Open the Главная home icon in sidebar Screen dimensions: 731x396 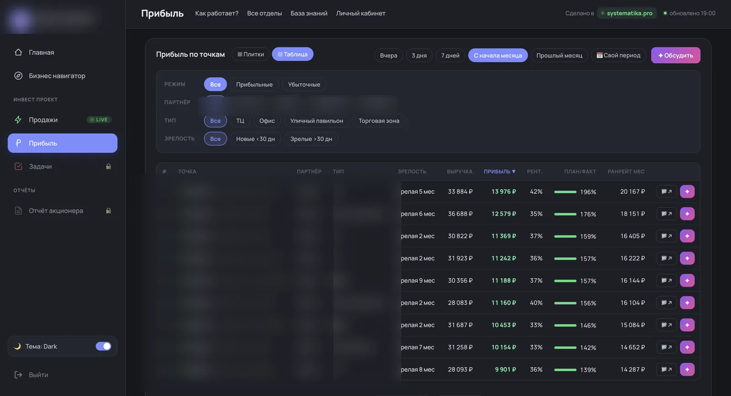tap(18, 52)
